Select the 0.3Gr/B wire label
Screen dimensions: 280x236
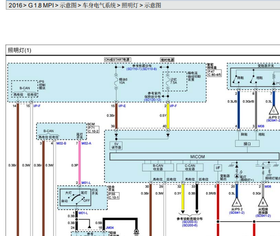249,102
